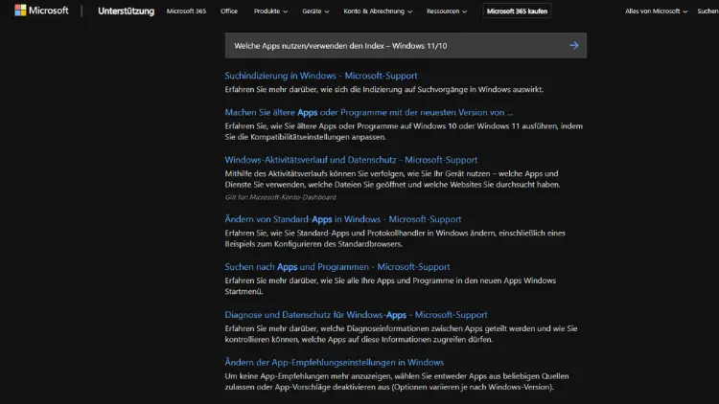719x404 pixels.
Task: Open Windows-Aktivitätsverlauf und Datenschutz result
Action: (x=351, y=160)
